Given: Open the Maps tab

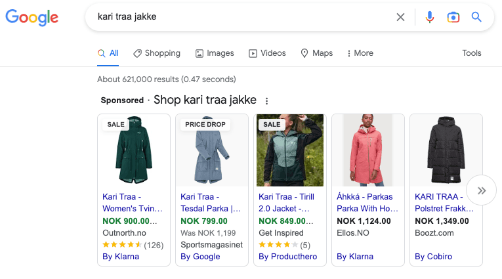Looking at the screenshot, I should [x=317, y=53].
